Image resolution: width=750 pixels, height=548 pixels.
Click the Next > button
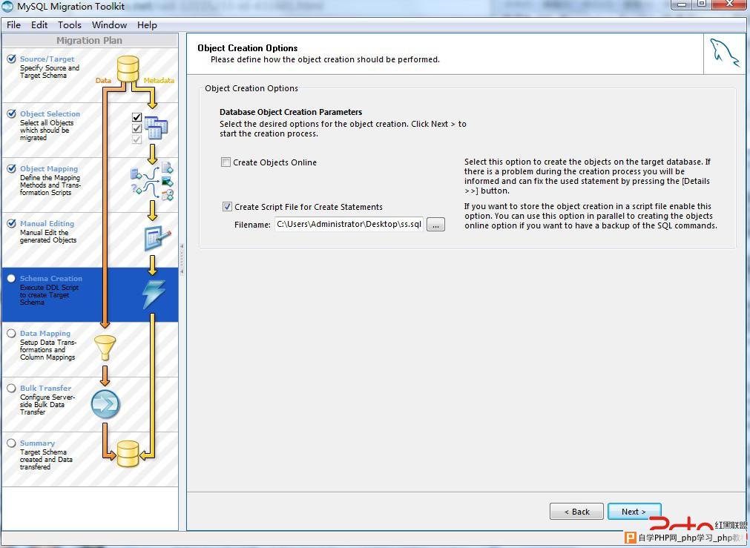[634, 511]
